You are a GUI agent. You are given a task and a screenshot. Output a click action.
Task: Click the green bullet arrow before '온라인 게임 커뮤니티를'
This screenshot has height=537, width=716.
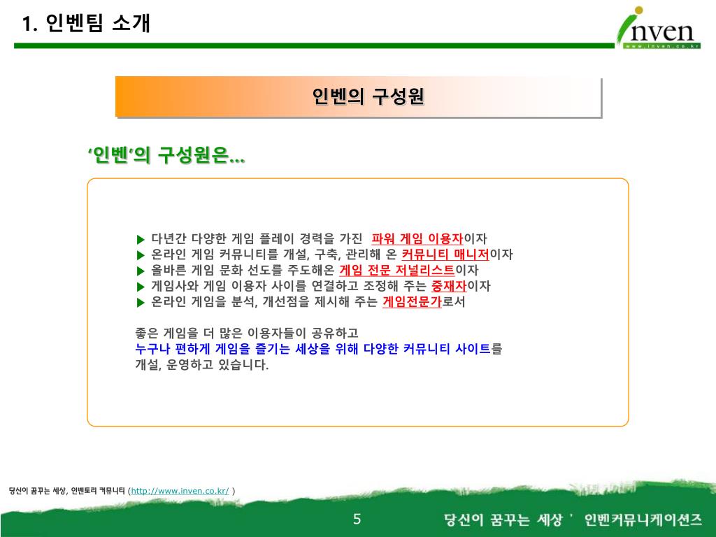(x=141, y=255)
